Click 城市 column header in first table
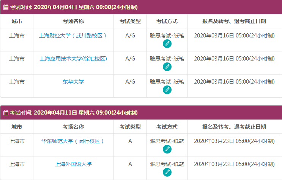 click(17, 21)
